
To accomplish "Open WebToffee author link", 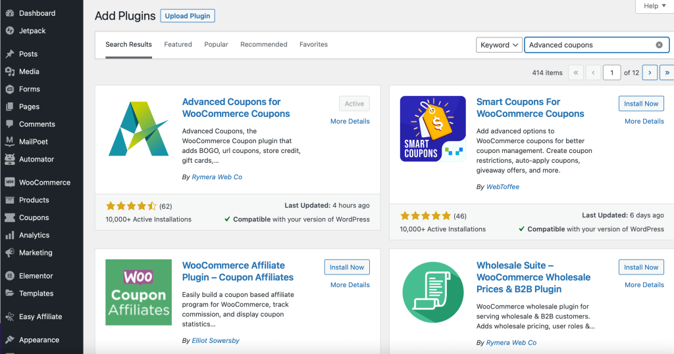I will tap(502, 187).
